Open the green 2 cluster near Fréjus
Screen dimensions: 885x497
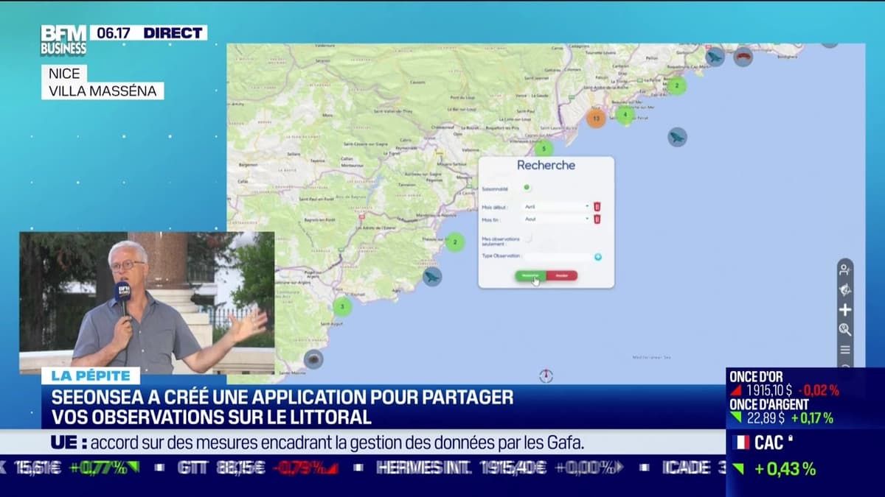pyautogui.click(x=455, y=242)
